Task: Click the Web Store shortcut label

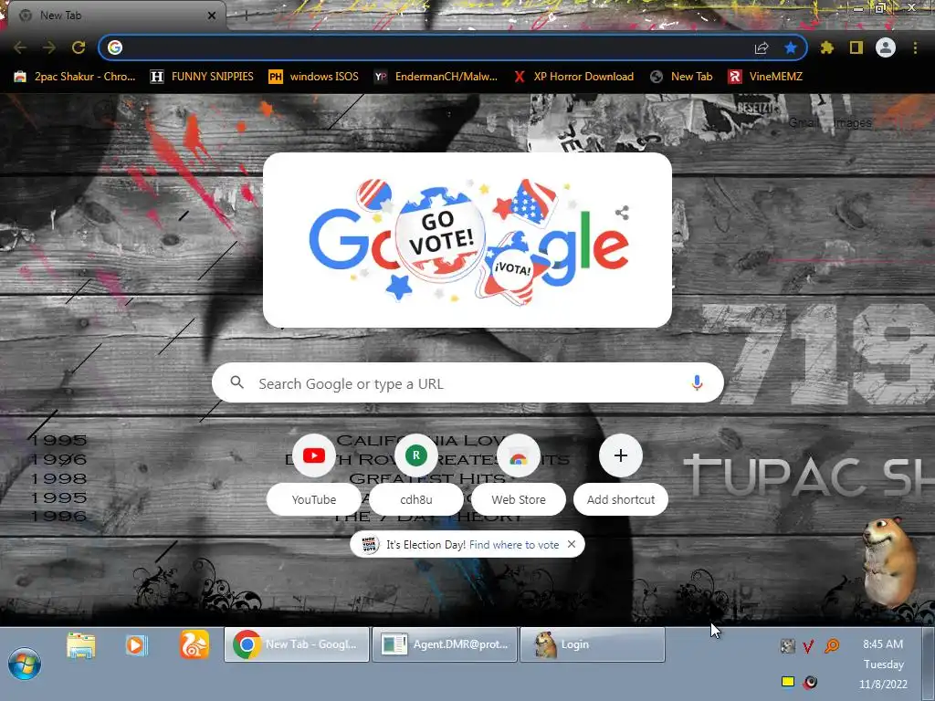Action: pyautogui.click(x=519, y=499)
